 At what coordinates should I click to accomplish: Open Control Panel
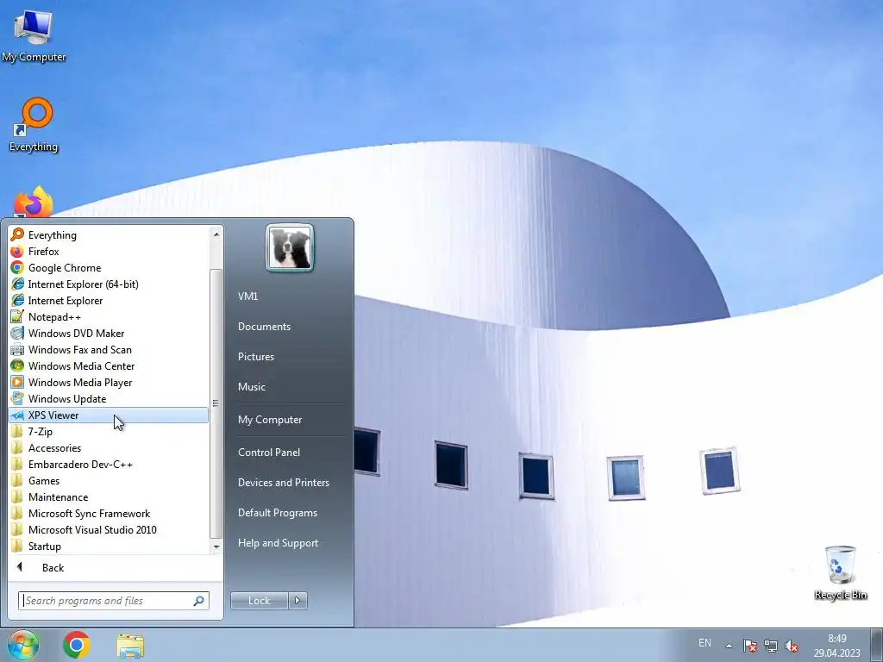click(269, 452)
